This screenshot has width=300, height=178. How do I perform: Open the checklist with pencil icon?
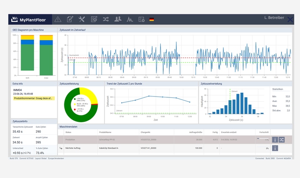coord(94,19)
